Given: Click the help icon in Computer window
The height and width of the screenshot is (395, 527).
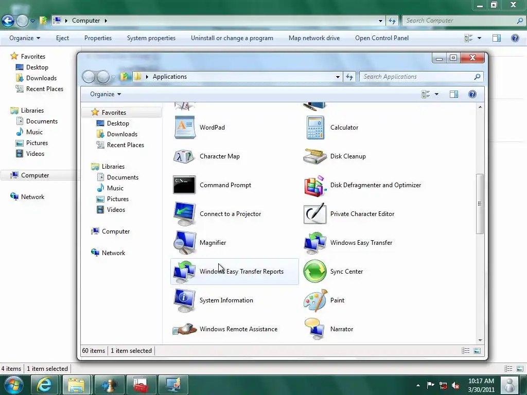Looking at the screenshot, I should click(515, 38).
